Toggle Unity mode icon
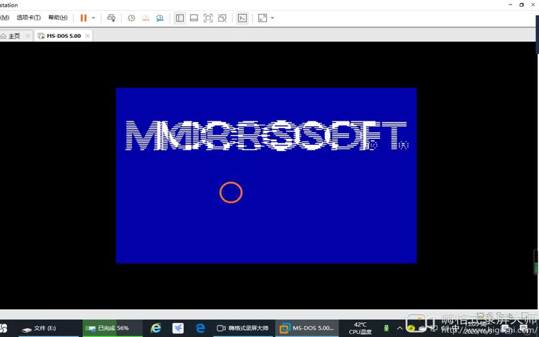 (x=222, y=18)
